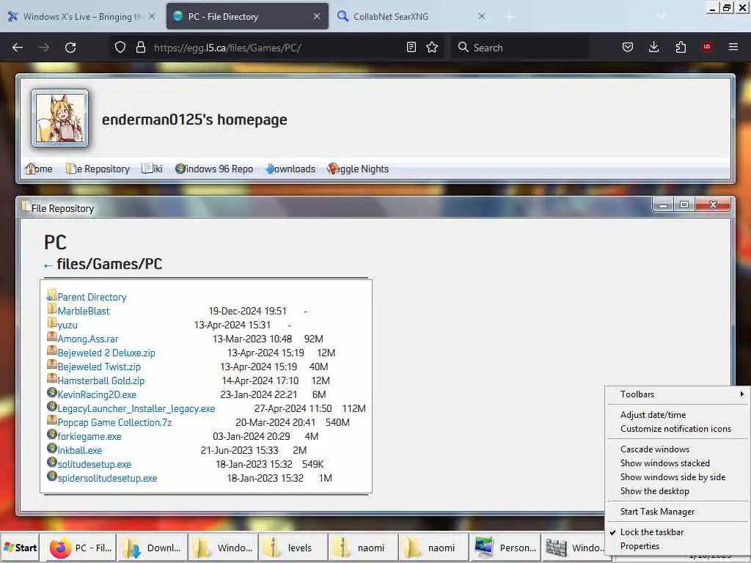Click the Search input box
The width and height of the screenshot is (751, 563).
click(521, 48)
